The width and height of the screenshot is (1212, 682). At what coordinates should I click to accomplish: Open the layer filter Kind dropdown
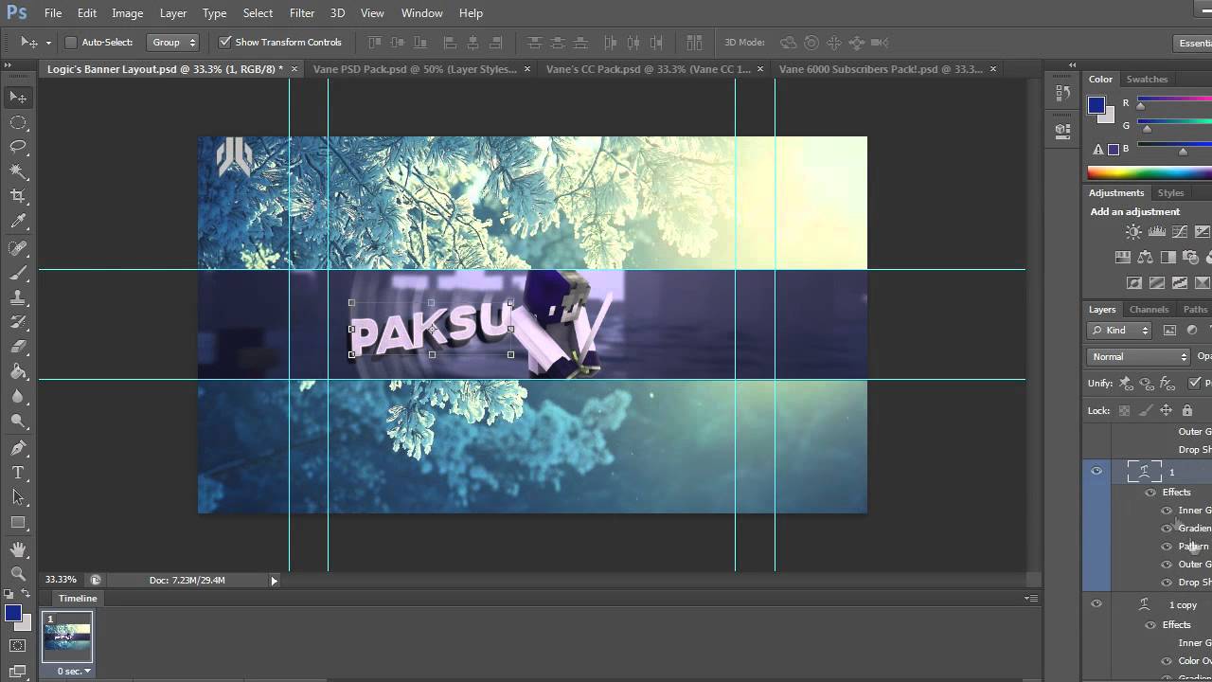click(1119, 330)
